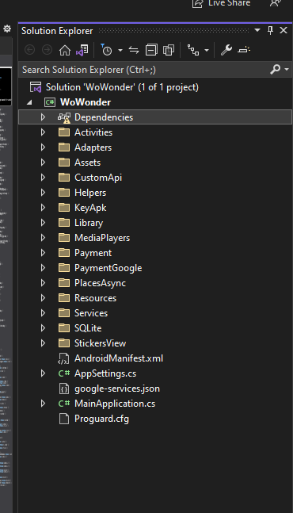This screenshot has height=513, width=293.
Task: Expand the Services folder
Action: coord(43,312)
